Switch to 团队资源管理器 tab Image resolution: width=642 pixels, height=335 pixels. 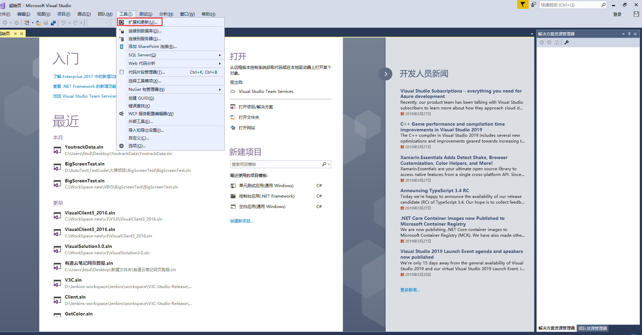(593, 328)
